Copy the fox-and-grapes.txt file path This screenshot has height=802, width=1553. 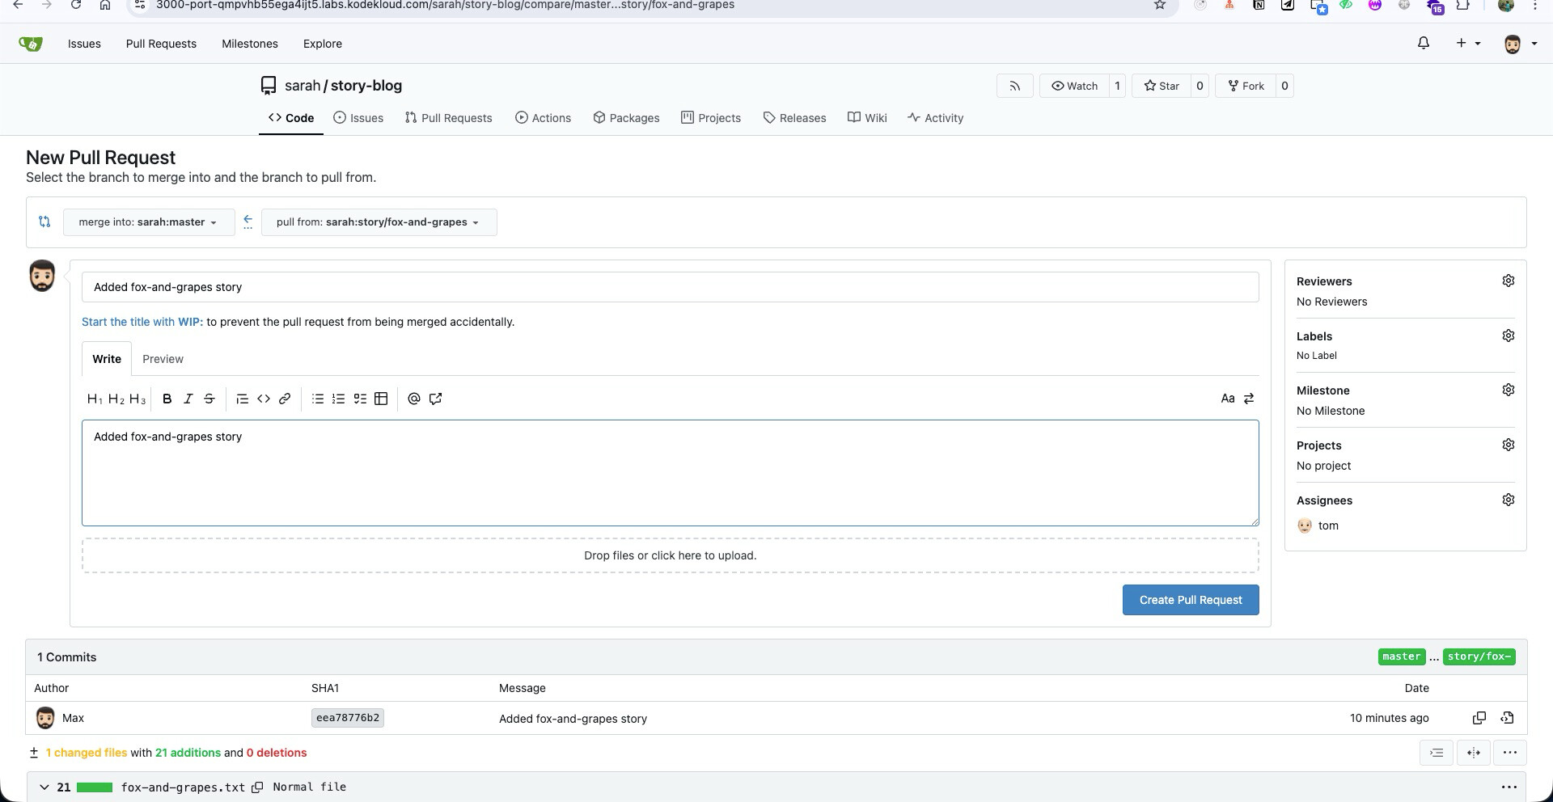pyautogui.click(x=257, y=787)
